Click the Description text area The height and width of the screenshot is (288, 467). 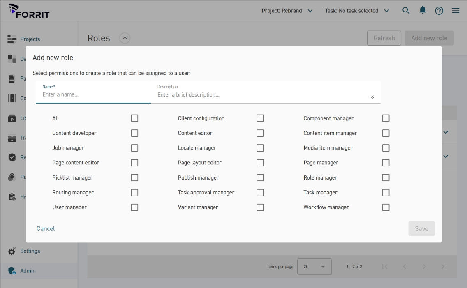pos(263,94)
